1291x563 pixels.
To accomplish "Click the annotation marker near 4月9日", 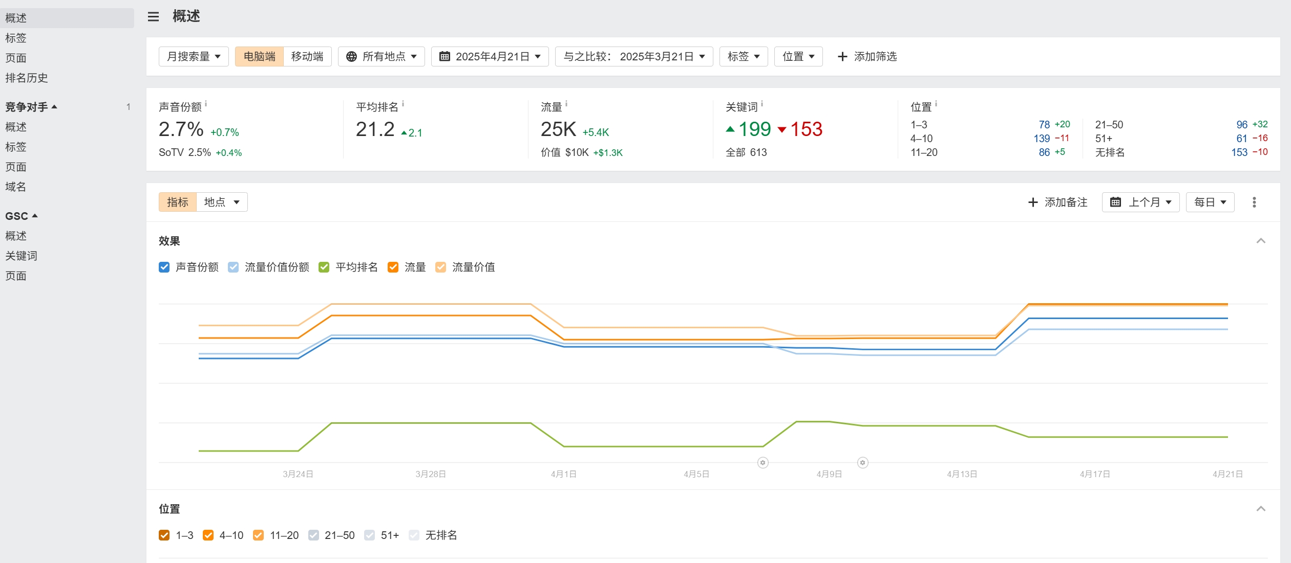I will (x=862, y=463).
